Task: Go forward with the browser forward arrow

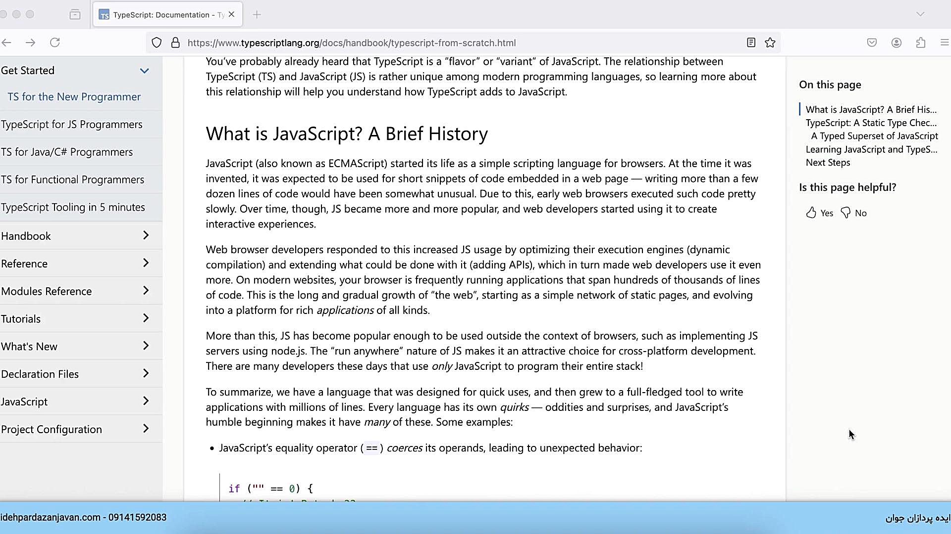Action: [x=30, y=43]
